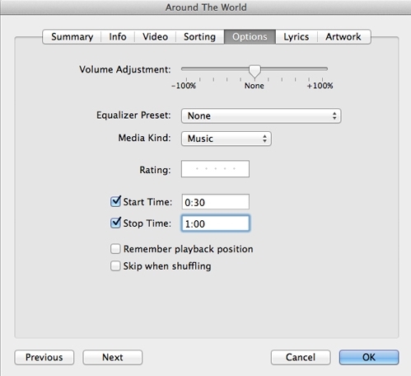Click the Volume Adjustment slider thumb

(255, 71)
